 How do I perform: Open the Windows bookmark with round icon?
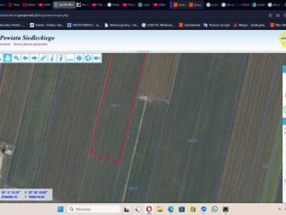(x=158, y=25)
